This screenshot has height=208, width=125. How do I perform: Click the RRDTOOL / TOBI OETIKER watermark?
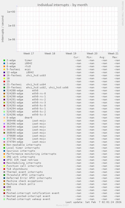pos(123,13)
